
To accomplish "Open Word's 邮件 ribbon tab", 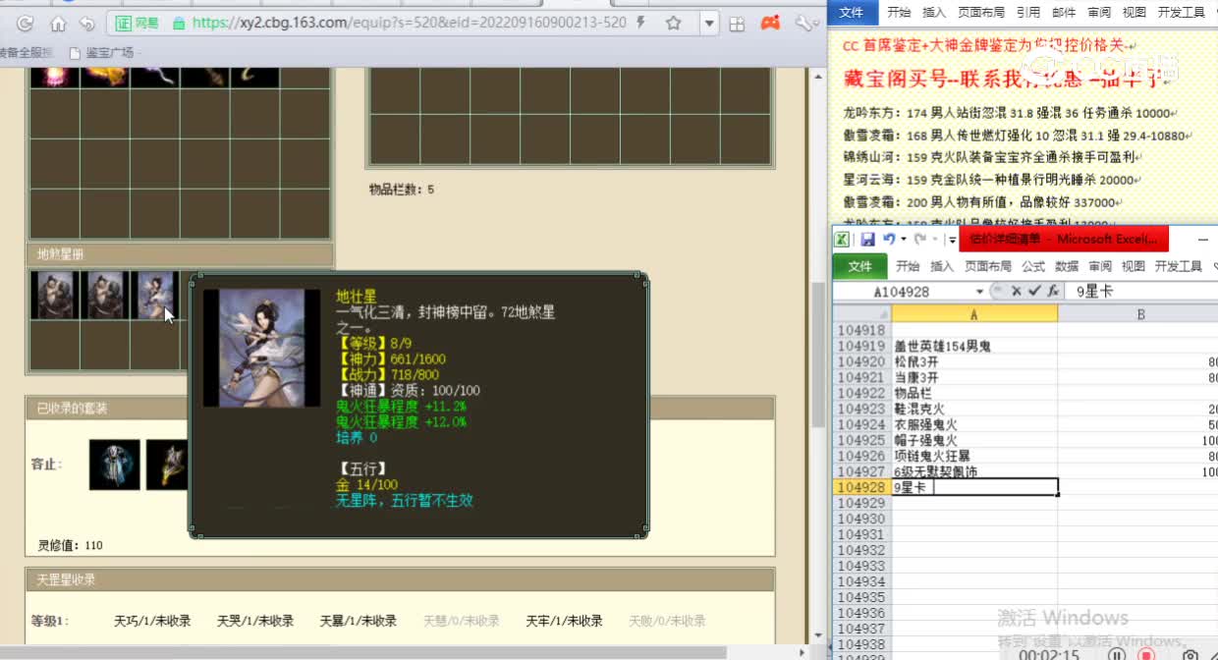I will [x=1064, y=13].
